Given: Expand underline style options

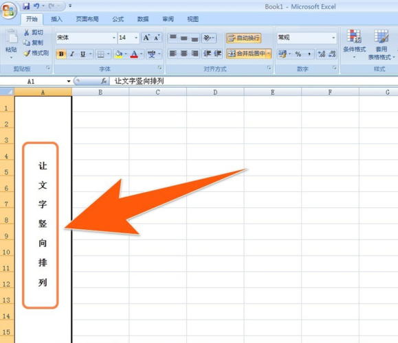Looking at the screenshot, I should [90, 54].
